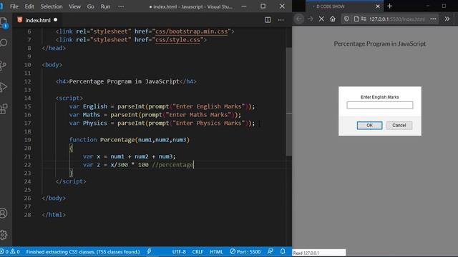The height and width of the screenshot is (257, 458).
Task: Click the browser back arrow
Action: click(299, 19)
